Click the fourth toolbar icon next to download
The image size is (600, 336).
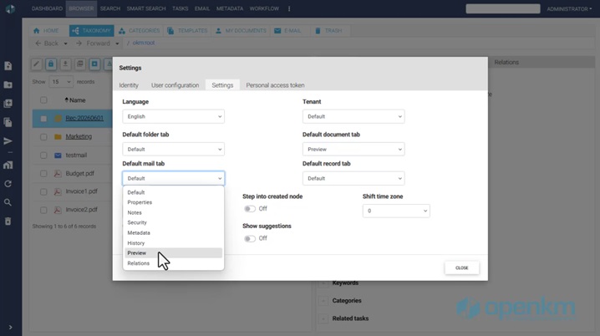coord(80,64)
